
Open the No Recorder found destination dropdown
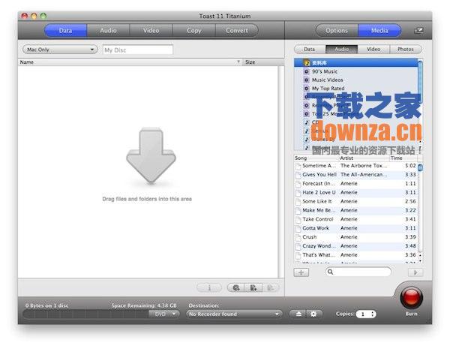(234, 314)
